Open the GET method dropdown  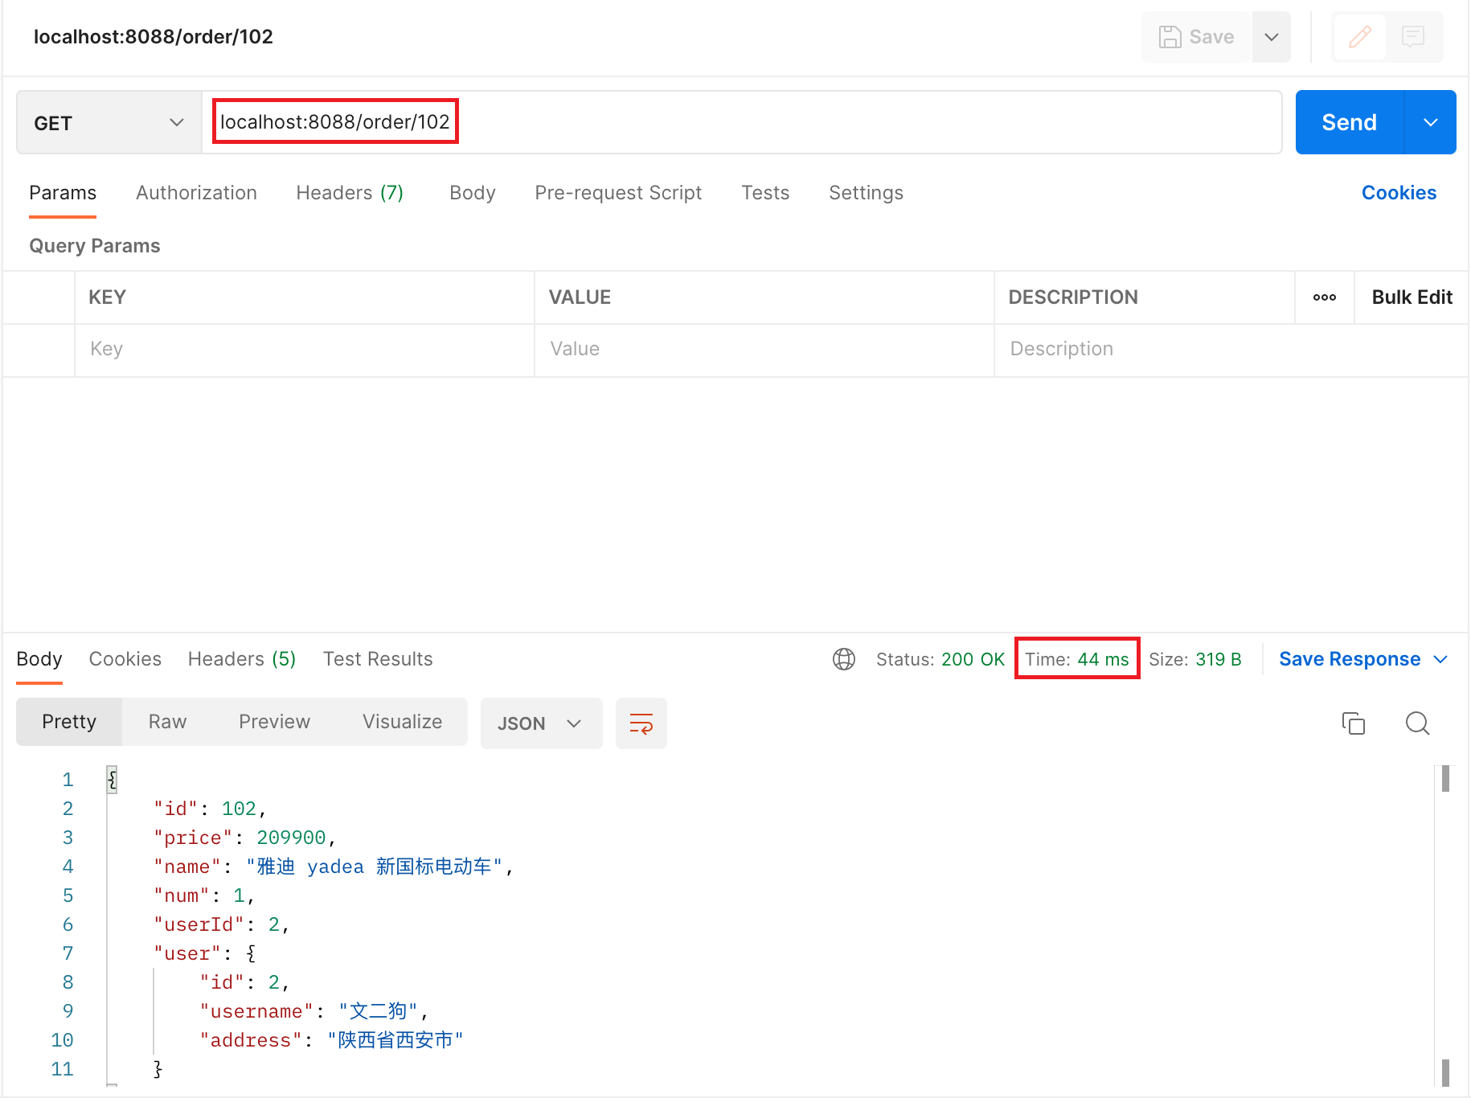[109, 123]
